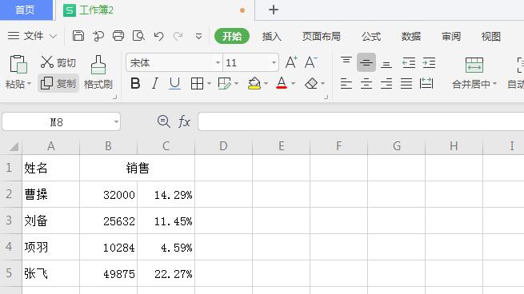Align text to top of cell
524x294 pixels.
[x=346, y=61]
